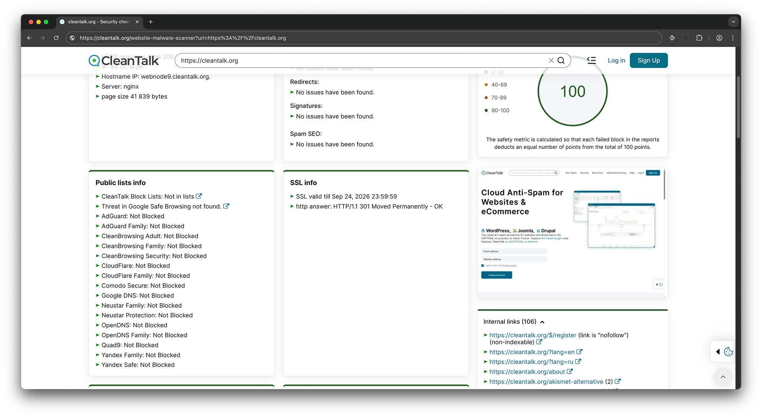Open the cleantalk.org/$/register link
This screenshot has height=417, width=762.
point(533,335)
